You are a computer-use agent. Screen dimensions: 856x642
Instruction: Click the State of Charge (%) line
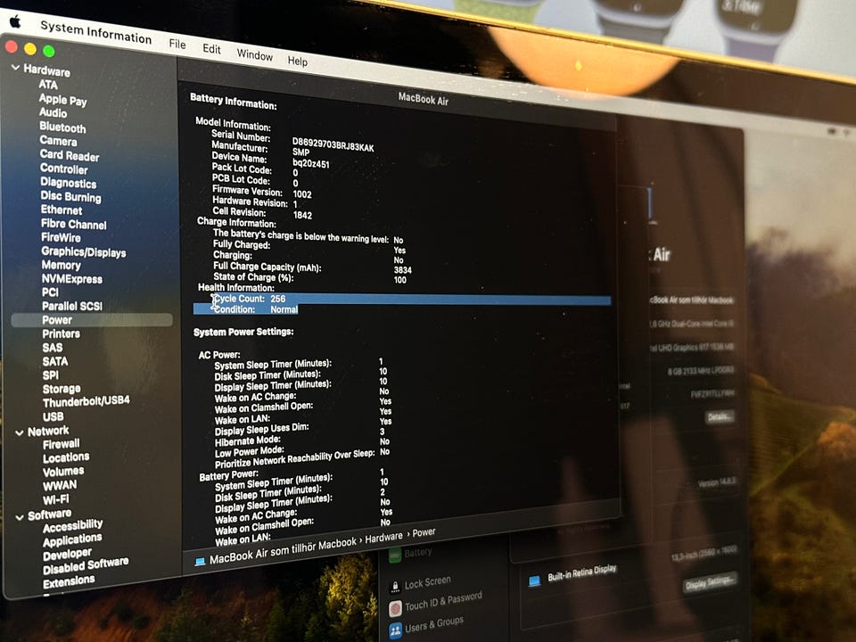click(x=309, y=278)
